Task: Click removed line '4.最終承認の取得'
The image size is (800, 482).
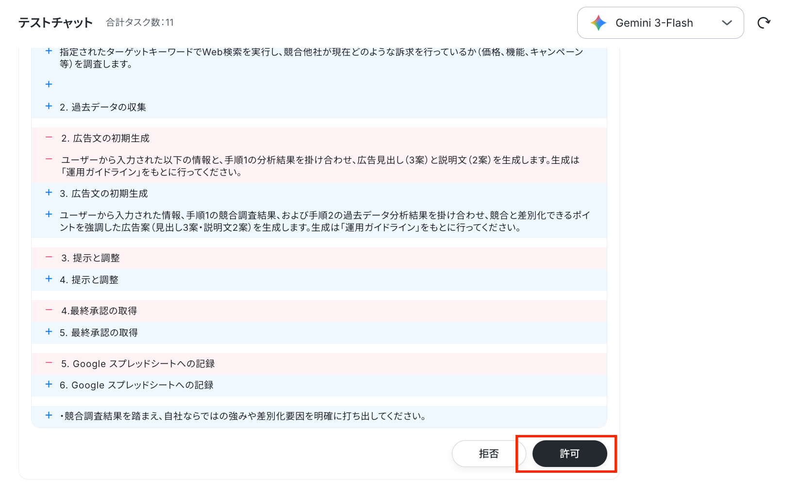Action: [x=99, y=311]
